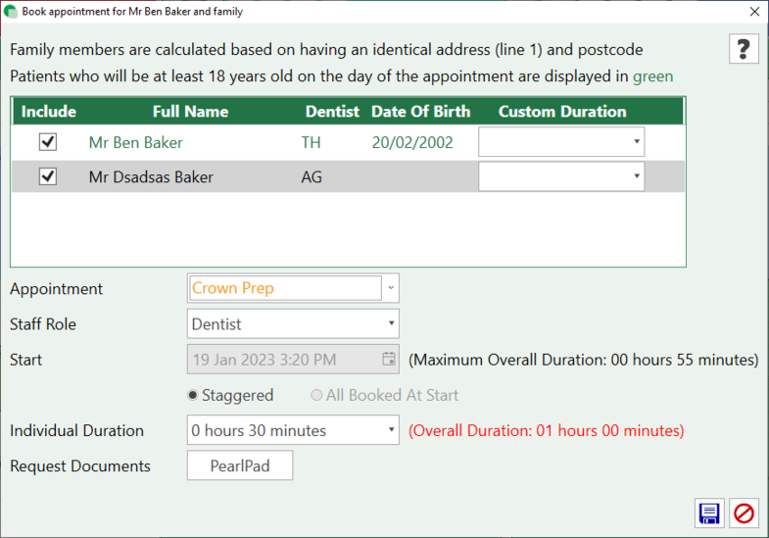Click the save appointment floppy disk icon
The height and width of the screenshot is (538, 769).
tap(708, 513)
